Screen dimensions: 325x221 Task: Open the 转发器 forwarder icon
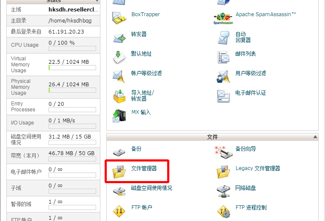pos(120,38)
